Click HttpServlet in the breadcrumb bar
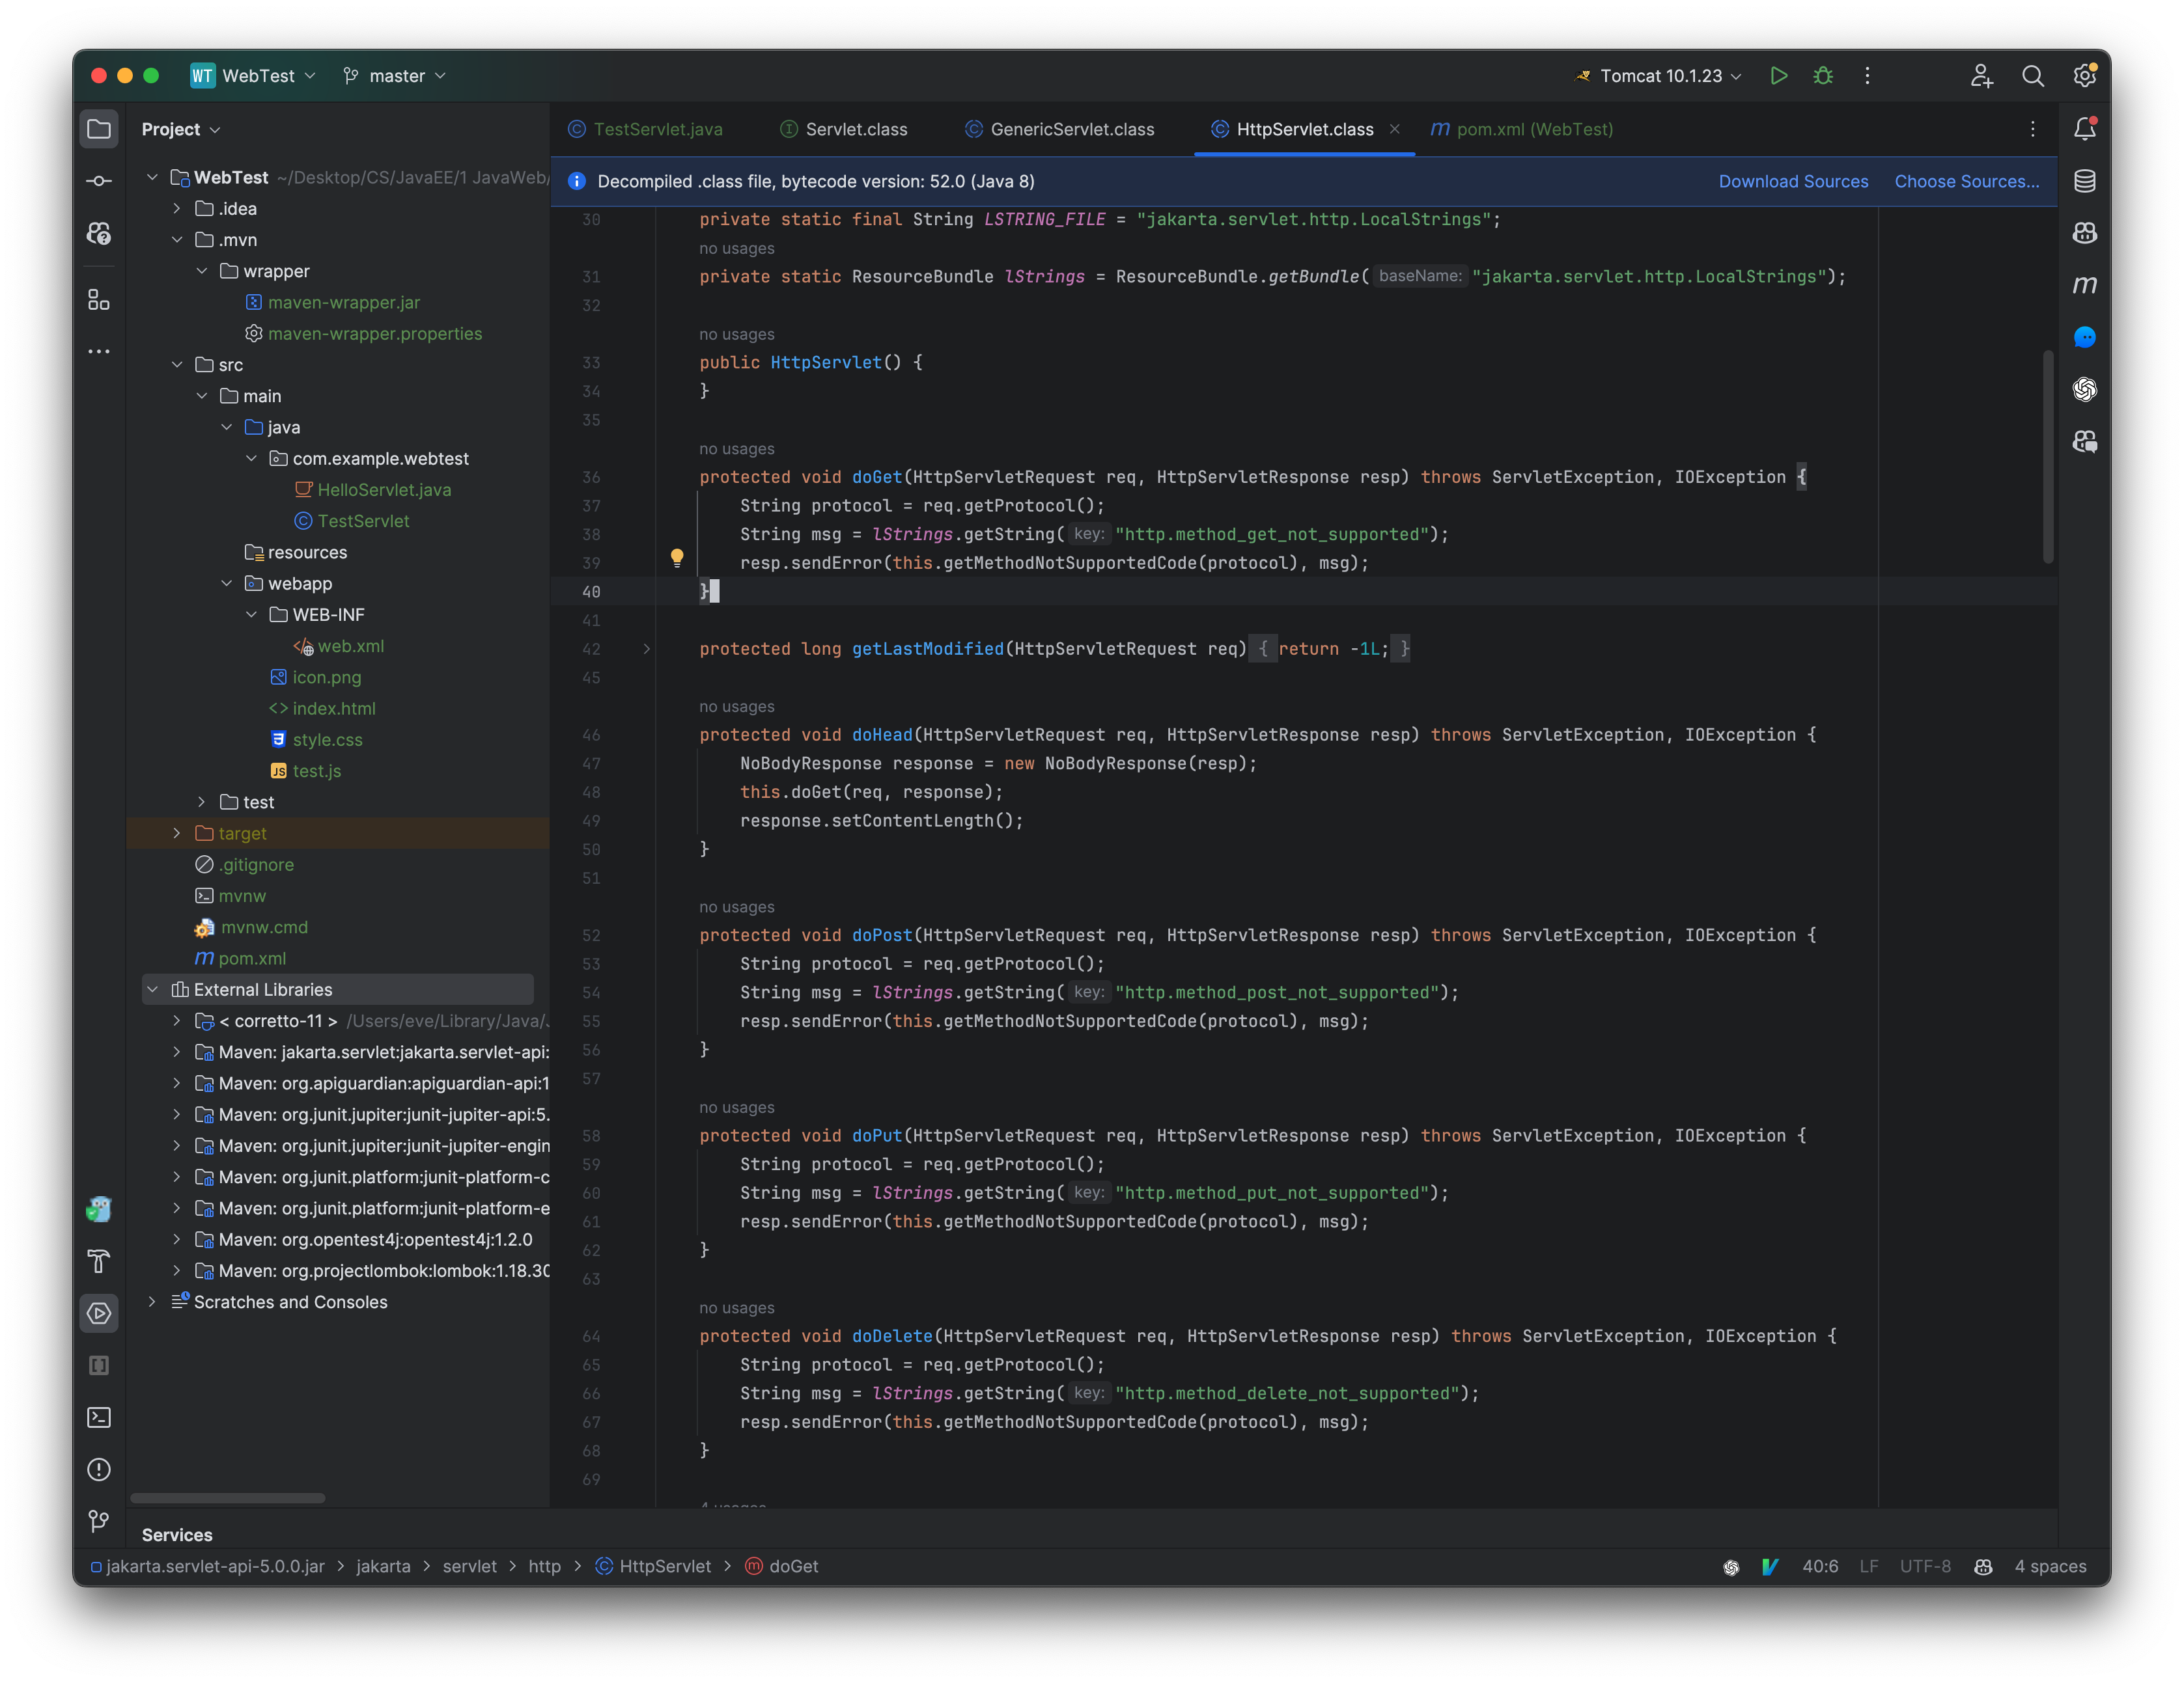This screenshot has width=2184, height=1683. pos(654,1566)
